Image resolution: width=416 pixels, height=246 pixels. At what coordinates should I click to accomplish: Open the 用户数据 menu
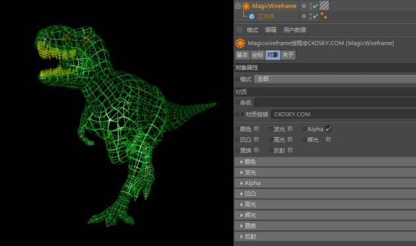294,30
